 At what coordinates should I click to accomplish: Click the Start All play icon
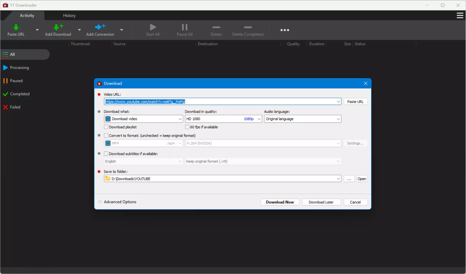point(153,27)
